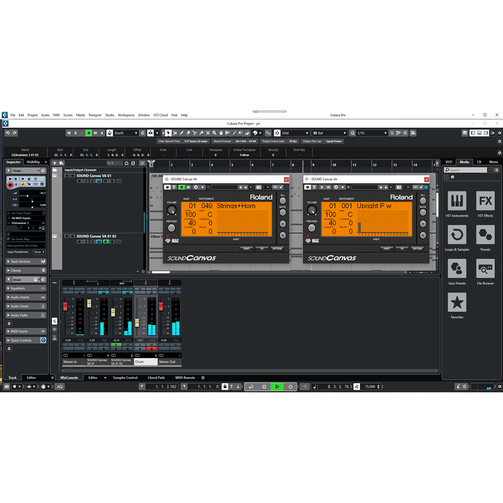Image resolution: width=503 pixels, height=503 pixels.
Task: Click Stereo In channel fader handle
Action: 65,306
